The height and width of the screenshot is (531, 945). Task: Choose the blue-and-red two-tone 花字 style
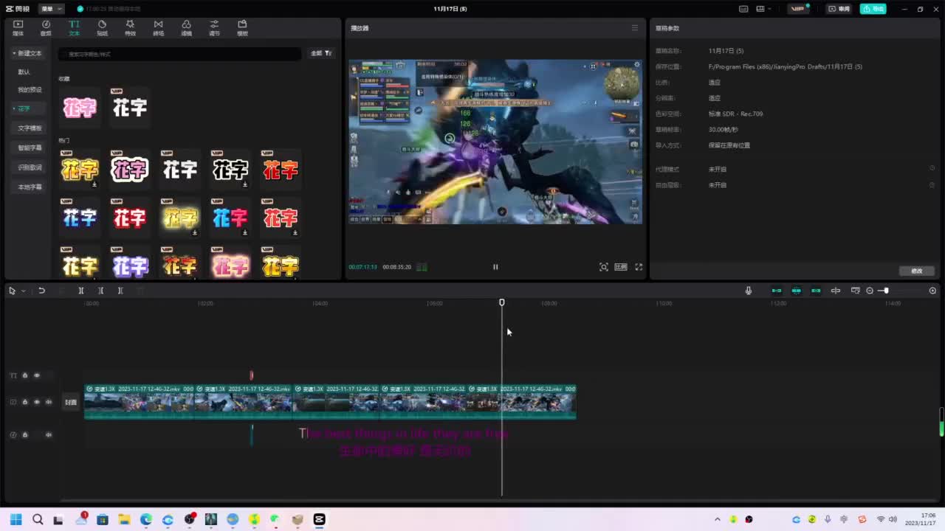[230, 218]
